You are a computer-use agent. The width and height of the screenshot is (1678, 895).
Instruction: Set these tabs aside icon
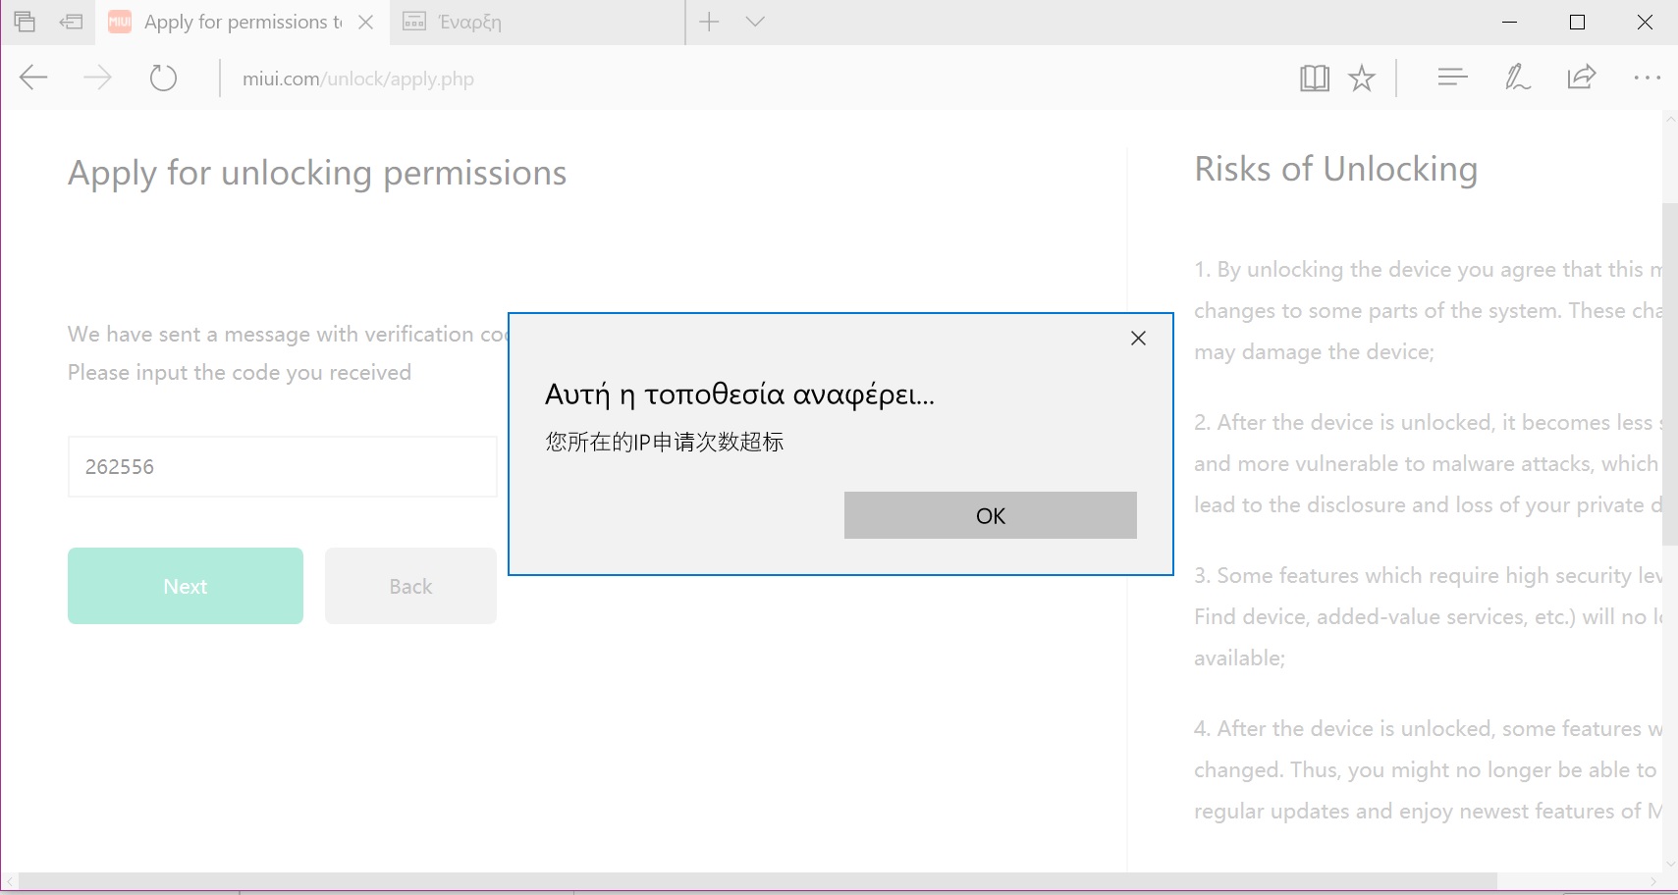[x=71, y=22]
